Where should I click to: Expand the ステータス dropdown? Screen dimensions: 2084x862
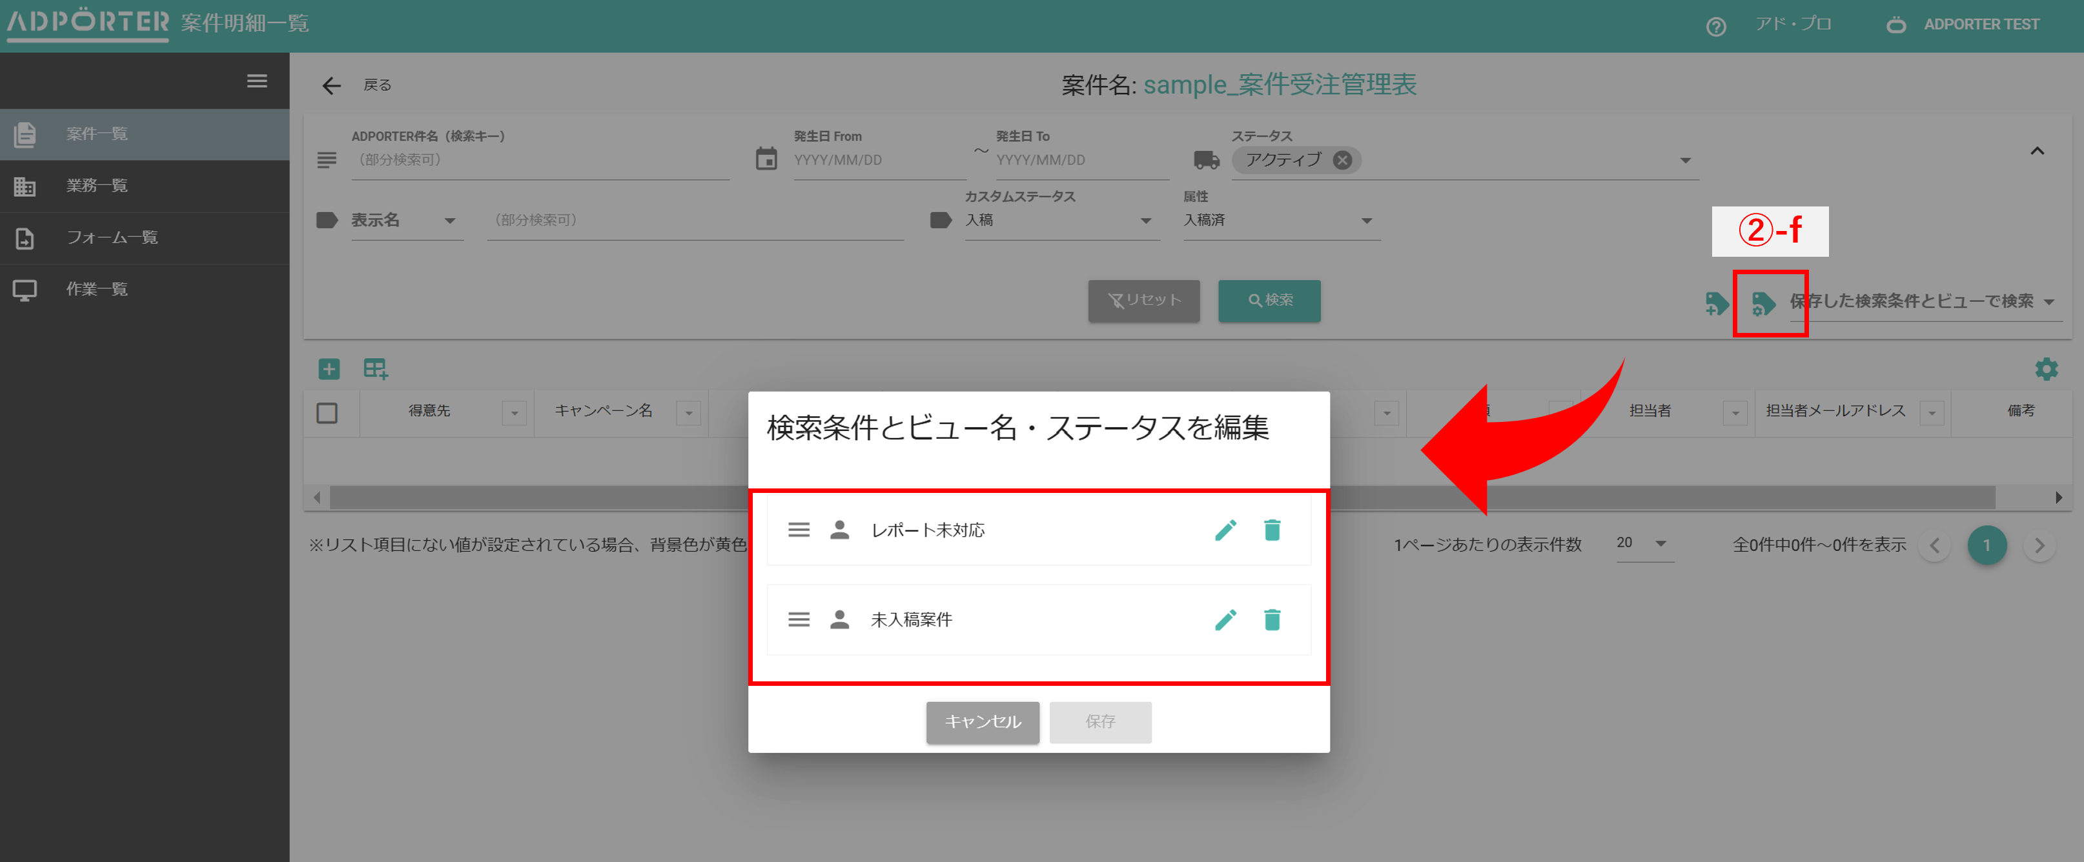coord(1685,160)
